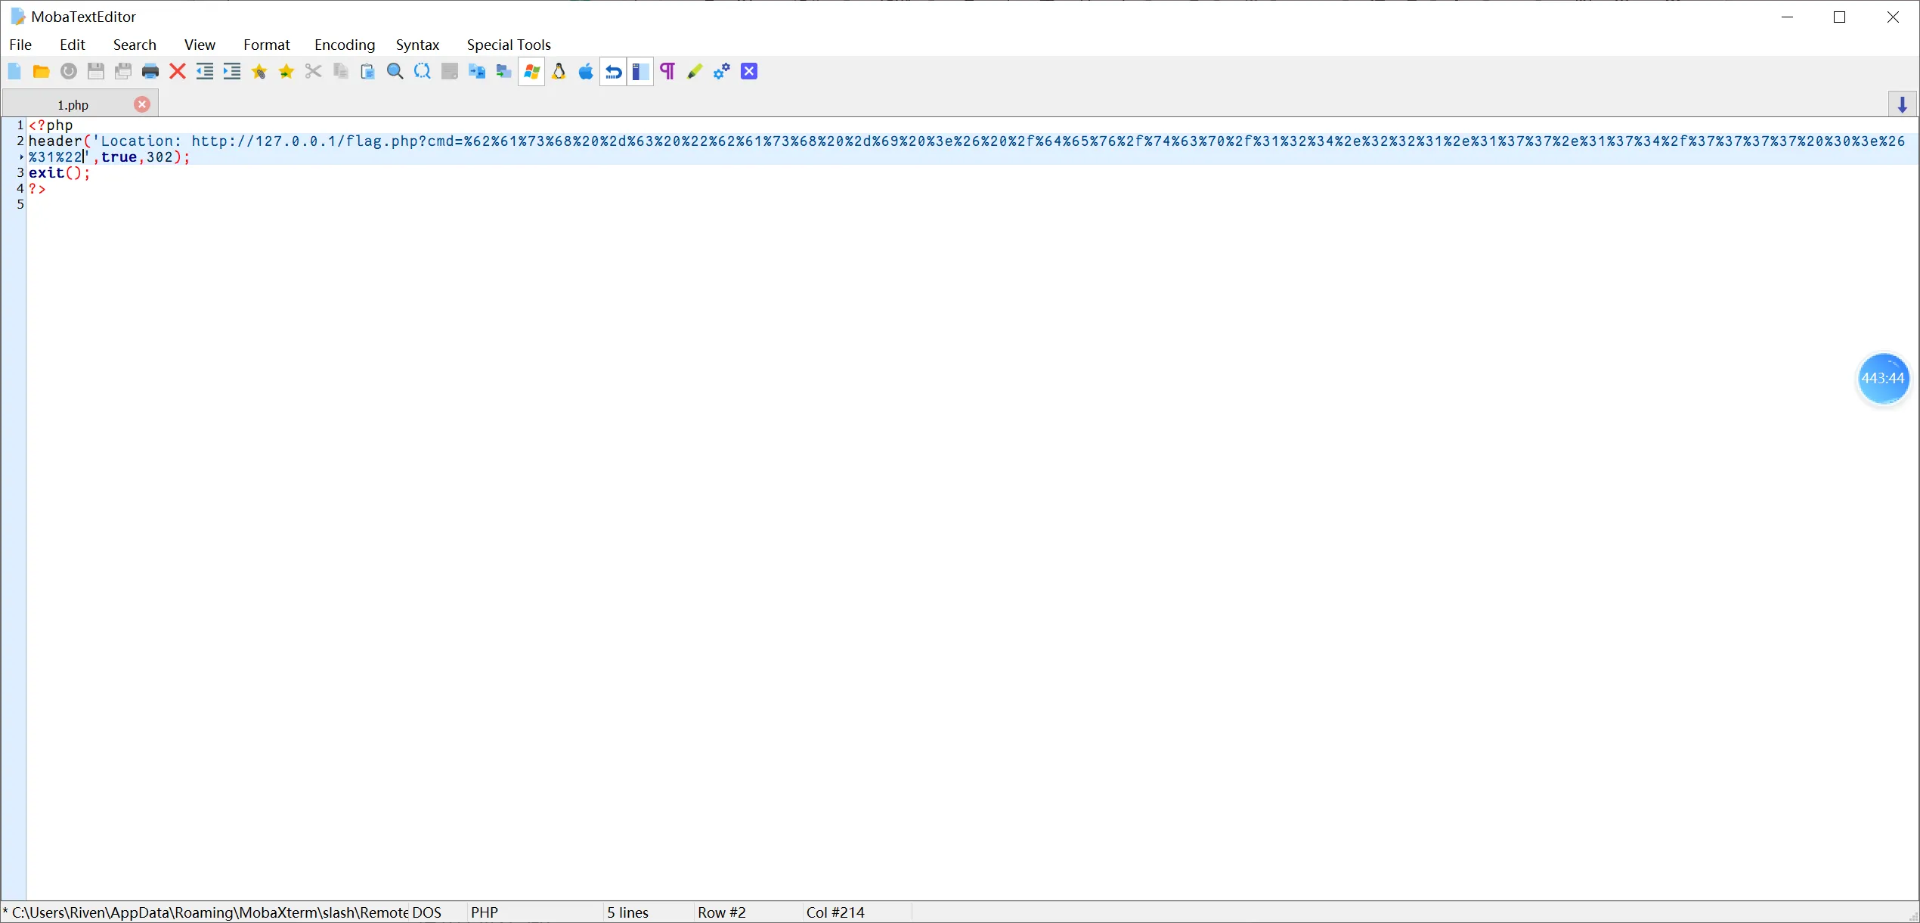Open editor settings via the gears icon
Screen dimensions: 1920x923
point(721,71)
